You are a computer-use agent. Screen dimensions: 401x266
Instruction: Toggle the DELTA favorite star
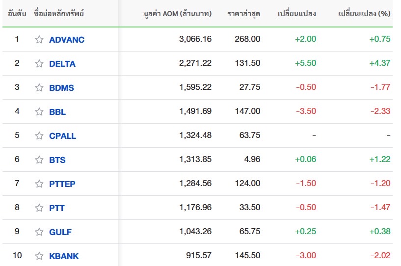tap(39, 64)
